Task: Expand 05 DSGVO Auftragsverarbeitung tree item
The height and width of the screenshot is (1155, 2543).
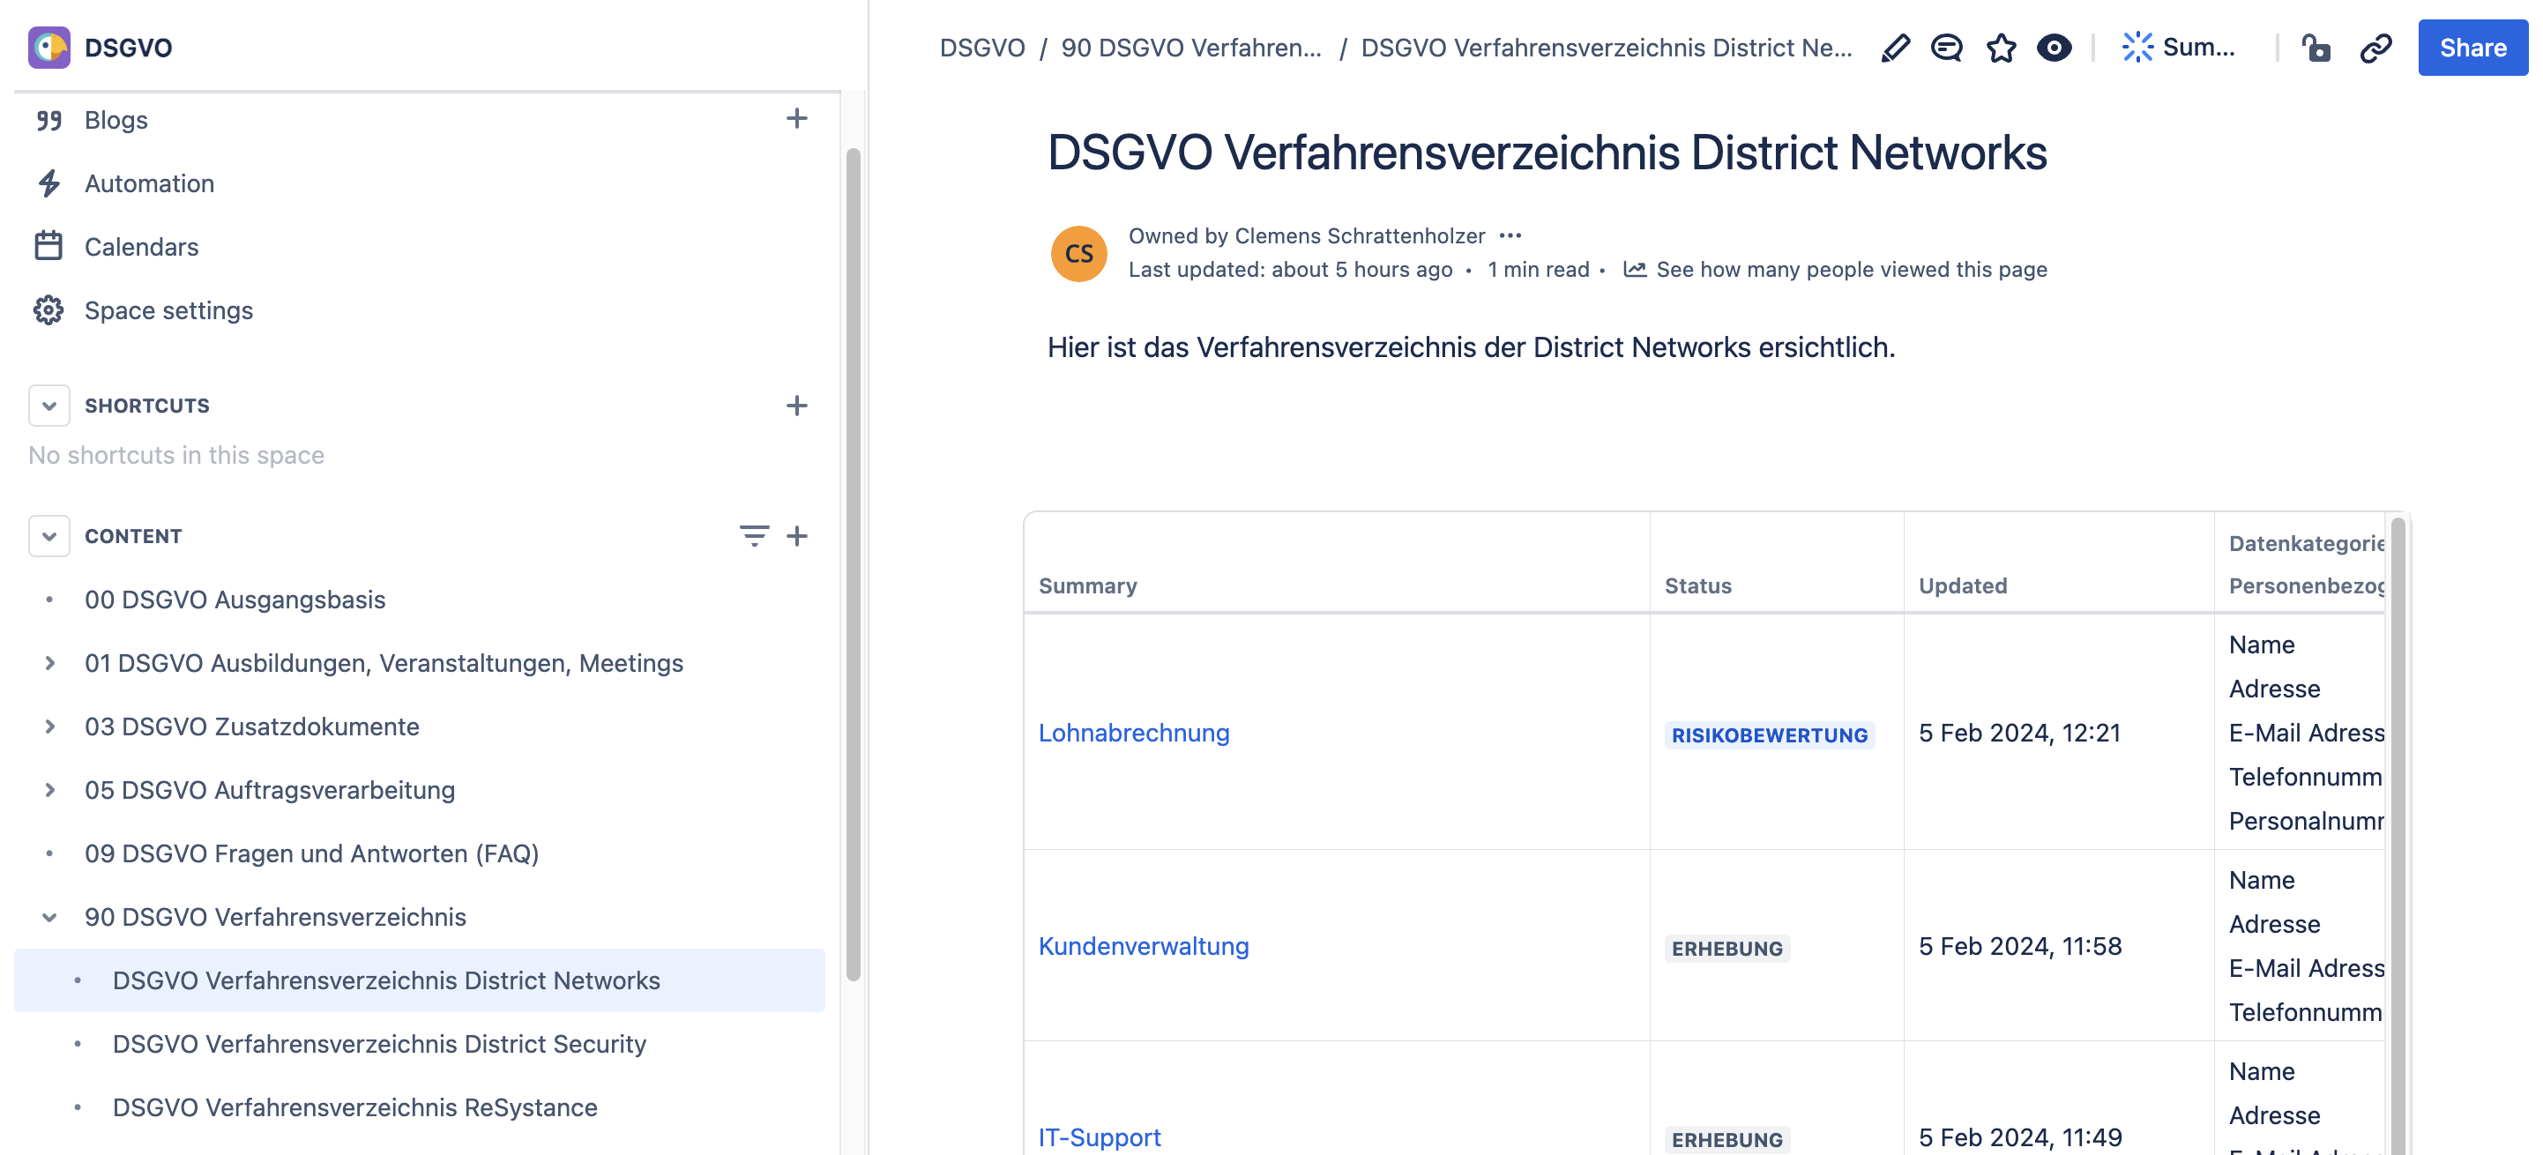Action: tap(48, 790)
